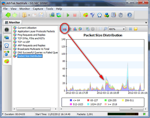Click the light green forward arrow icon
This screenshot has height=118, width=150.
coord(15,15)
